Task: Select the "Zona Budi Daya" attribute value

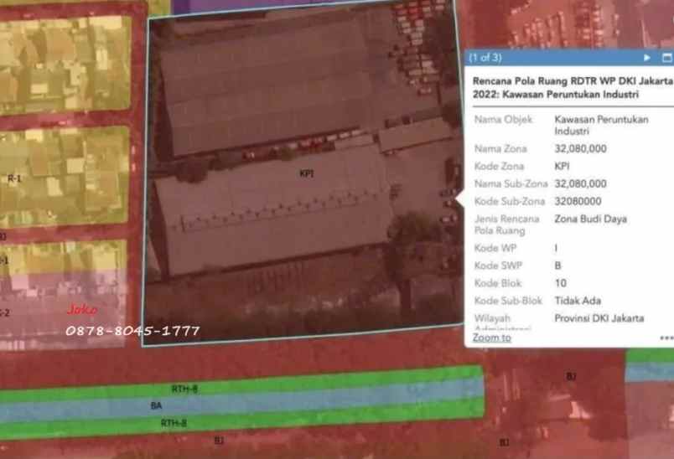Action: click(x=590, y=219)
